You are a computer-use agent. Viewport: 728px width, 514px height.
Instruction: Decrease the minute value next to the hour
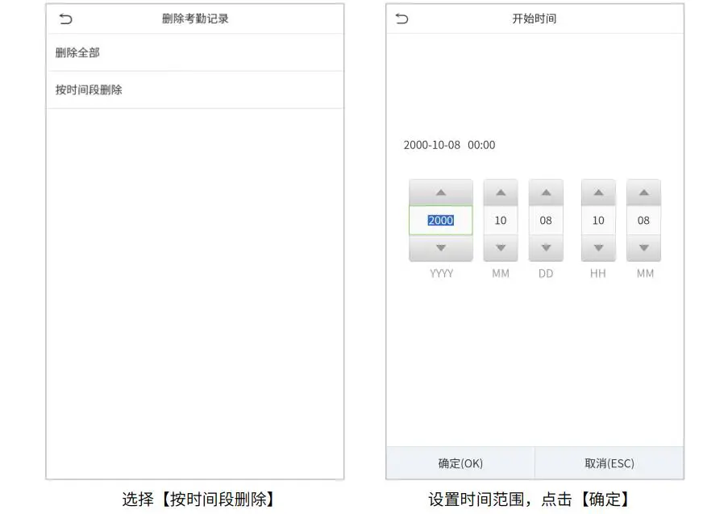click(643, 247)
